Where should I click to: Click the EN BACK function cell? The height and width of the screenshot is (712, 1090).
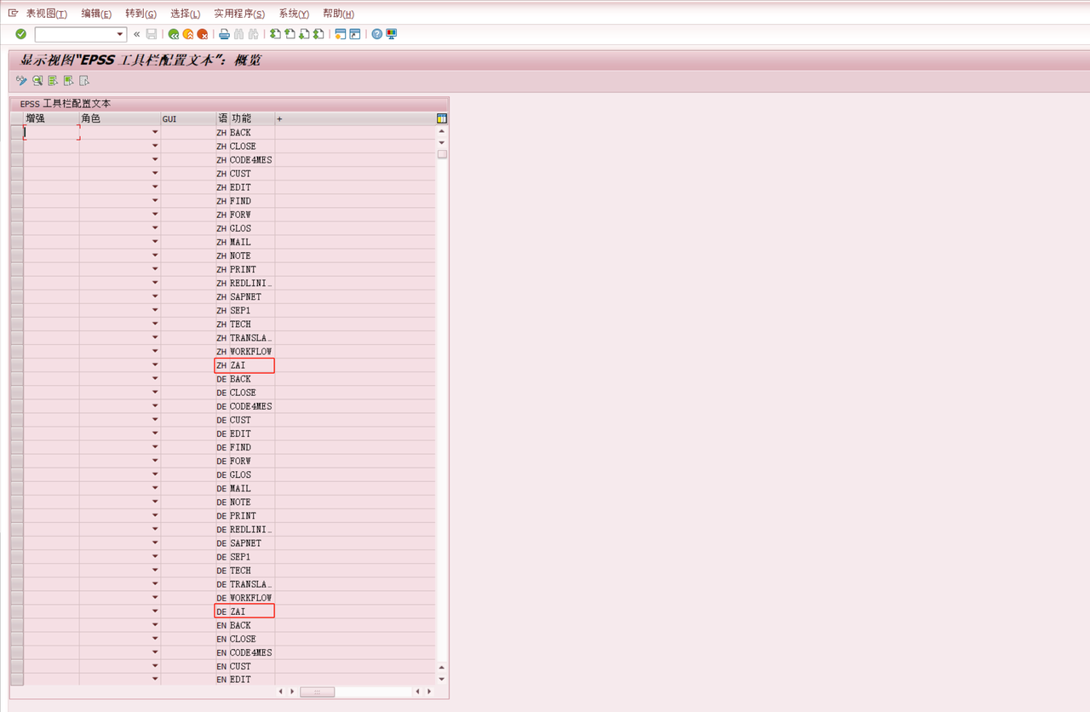click(252, 625)
